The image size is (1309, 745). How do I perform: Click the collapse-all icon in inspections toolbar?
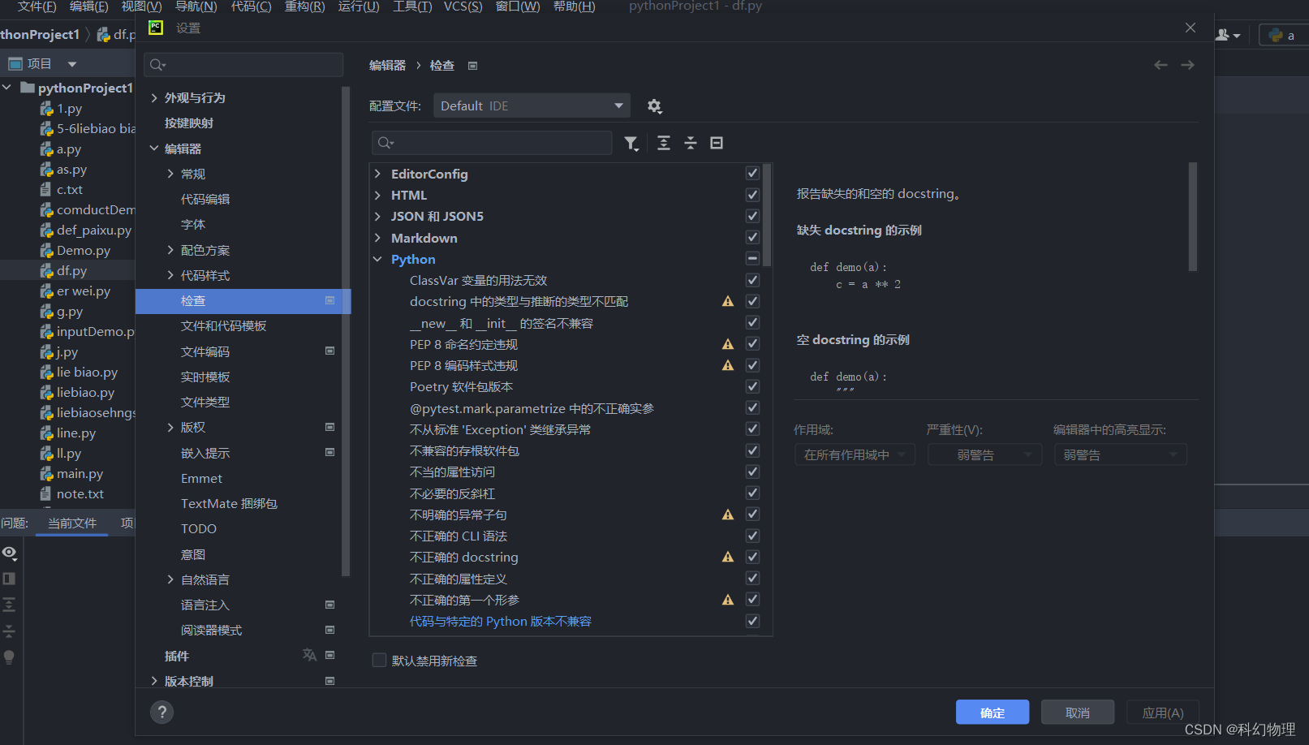(690, 143)
